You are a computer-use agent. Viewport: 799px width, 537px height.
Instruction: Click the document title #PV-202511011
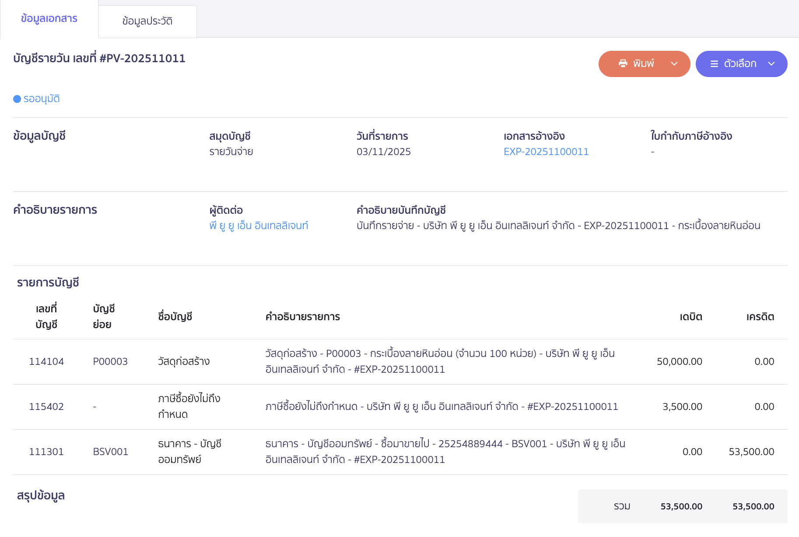point(99,58)
